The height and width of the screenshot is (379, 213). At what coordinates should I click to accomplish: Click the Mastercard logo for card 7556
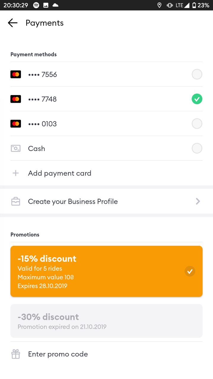(x=16, y=74)
